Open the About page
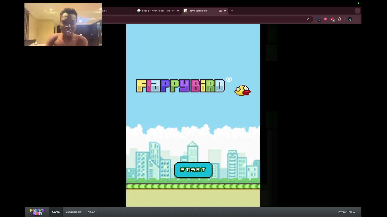This screenshot has width=387, height=217. point(91,212)
